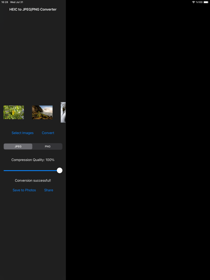Viewport: 210px width, 280px height.
Task: Click the Wi-Fi status icon
Action: pos(194,2)
